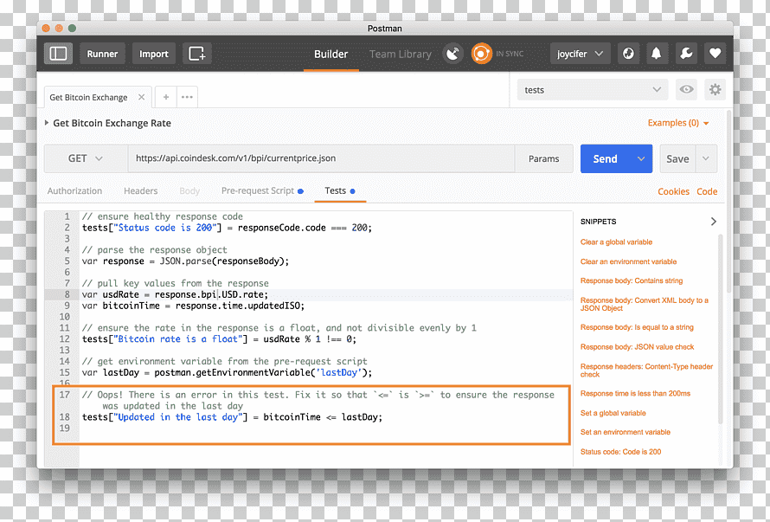
Task: Open the tests environment dropdown
Action: coord(593,89)
